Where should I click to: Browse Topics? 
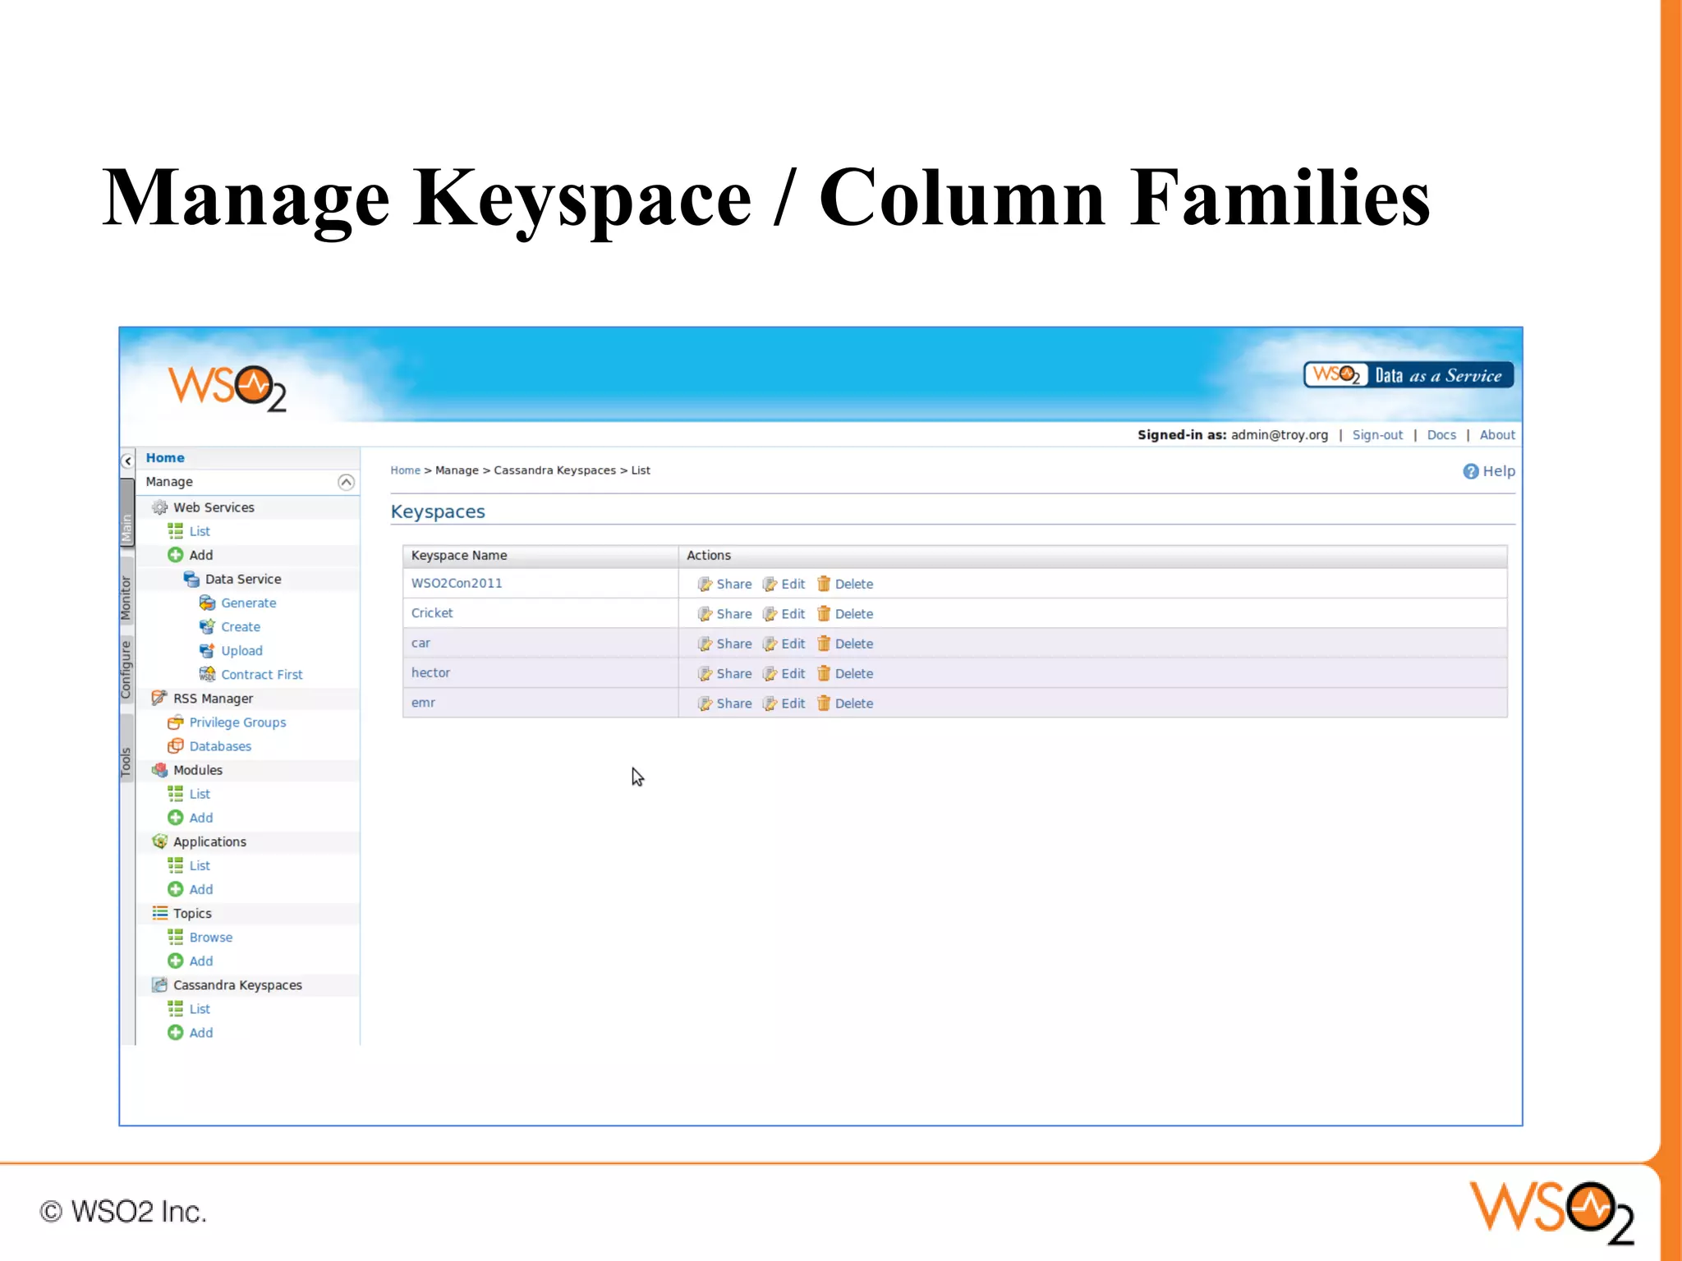(x=211, y=937)
